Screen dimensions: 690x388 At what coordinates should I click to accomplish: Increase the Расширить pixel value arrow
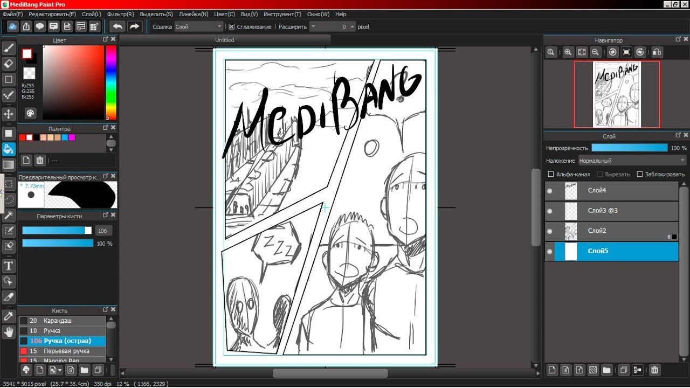353,26
